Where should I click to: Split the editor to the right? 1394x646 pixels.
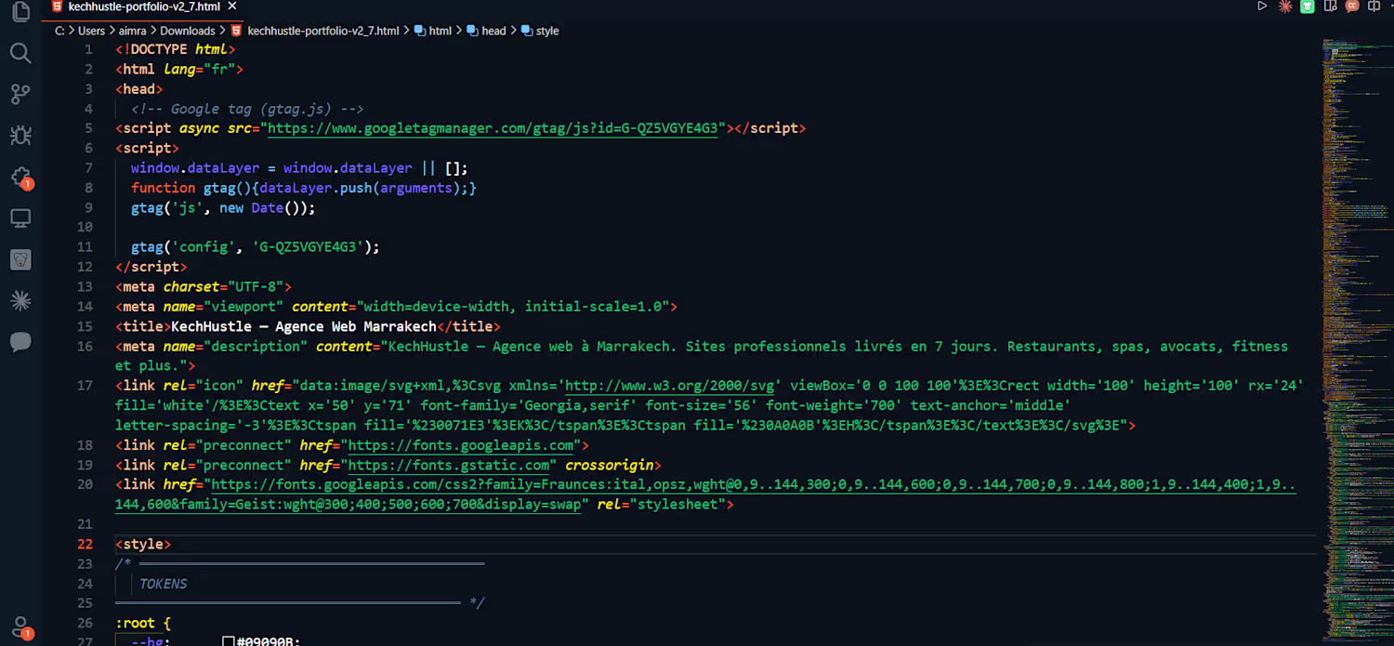point(1374,6)
